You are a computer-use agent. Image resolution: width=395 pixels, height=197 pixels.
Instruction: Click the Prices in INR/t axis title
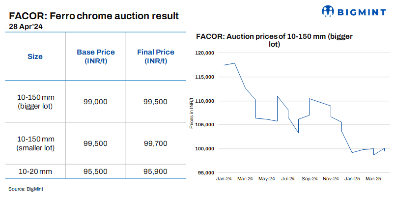[192, 113]
